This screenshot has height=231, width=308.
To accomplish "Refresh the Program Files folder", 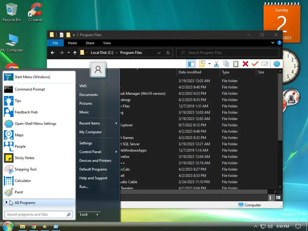I will [x=168, y=53].
